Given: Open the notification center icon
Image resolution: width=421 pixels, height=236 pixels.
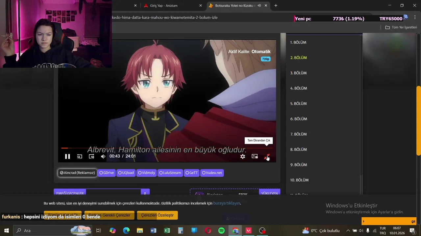Looking at the screenshot, I should point(412,230).
